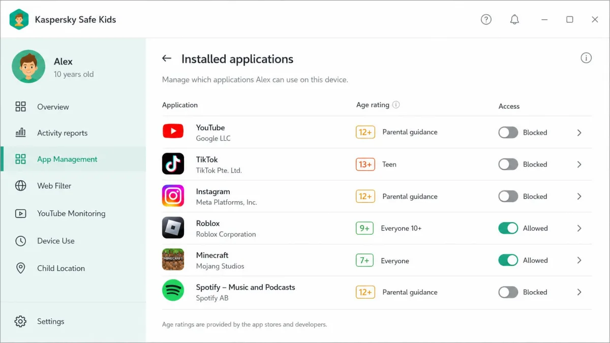Go back using the left arrow

point(167,58)
